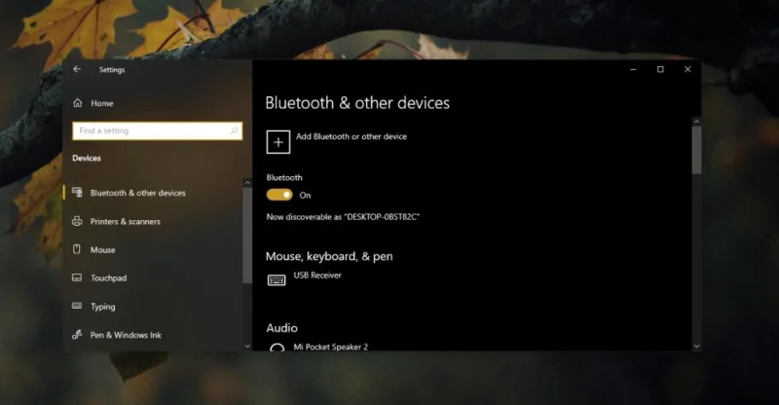
Task: Open Printers & scanners settings
Action: click(126, 222)
